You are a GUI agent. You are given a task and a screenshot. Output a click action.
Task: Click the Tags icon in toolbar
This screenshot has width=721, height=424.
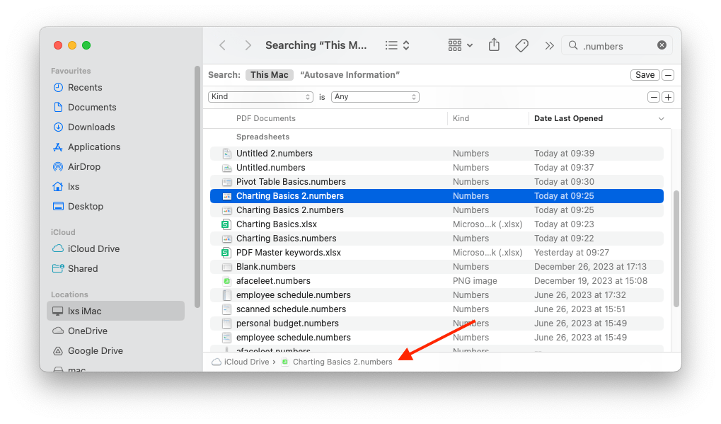click(x=521, y=45)
